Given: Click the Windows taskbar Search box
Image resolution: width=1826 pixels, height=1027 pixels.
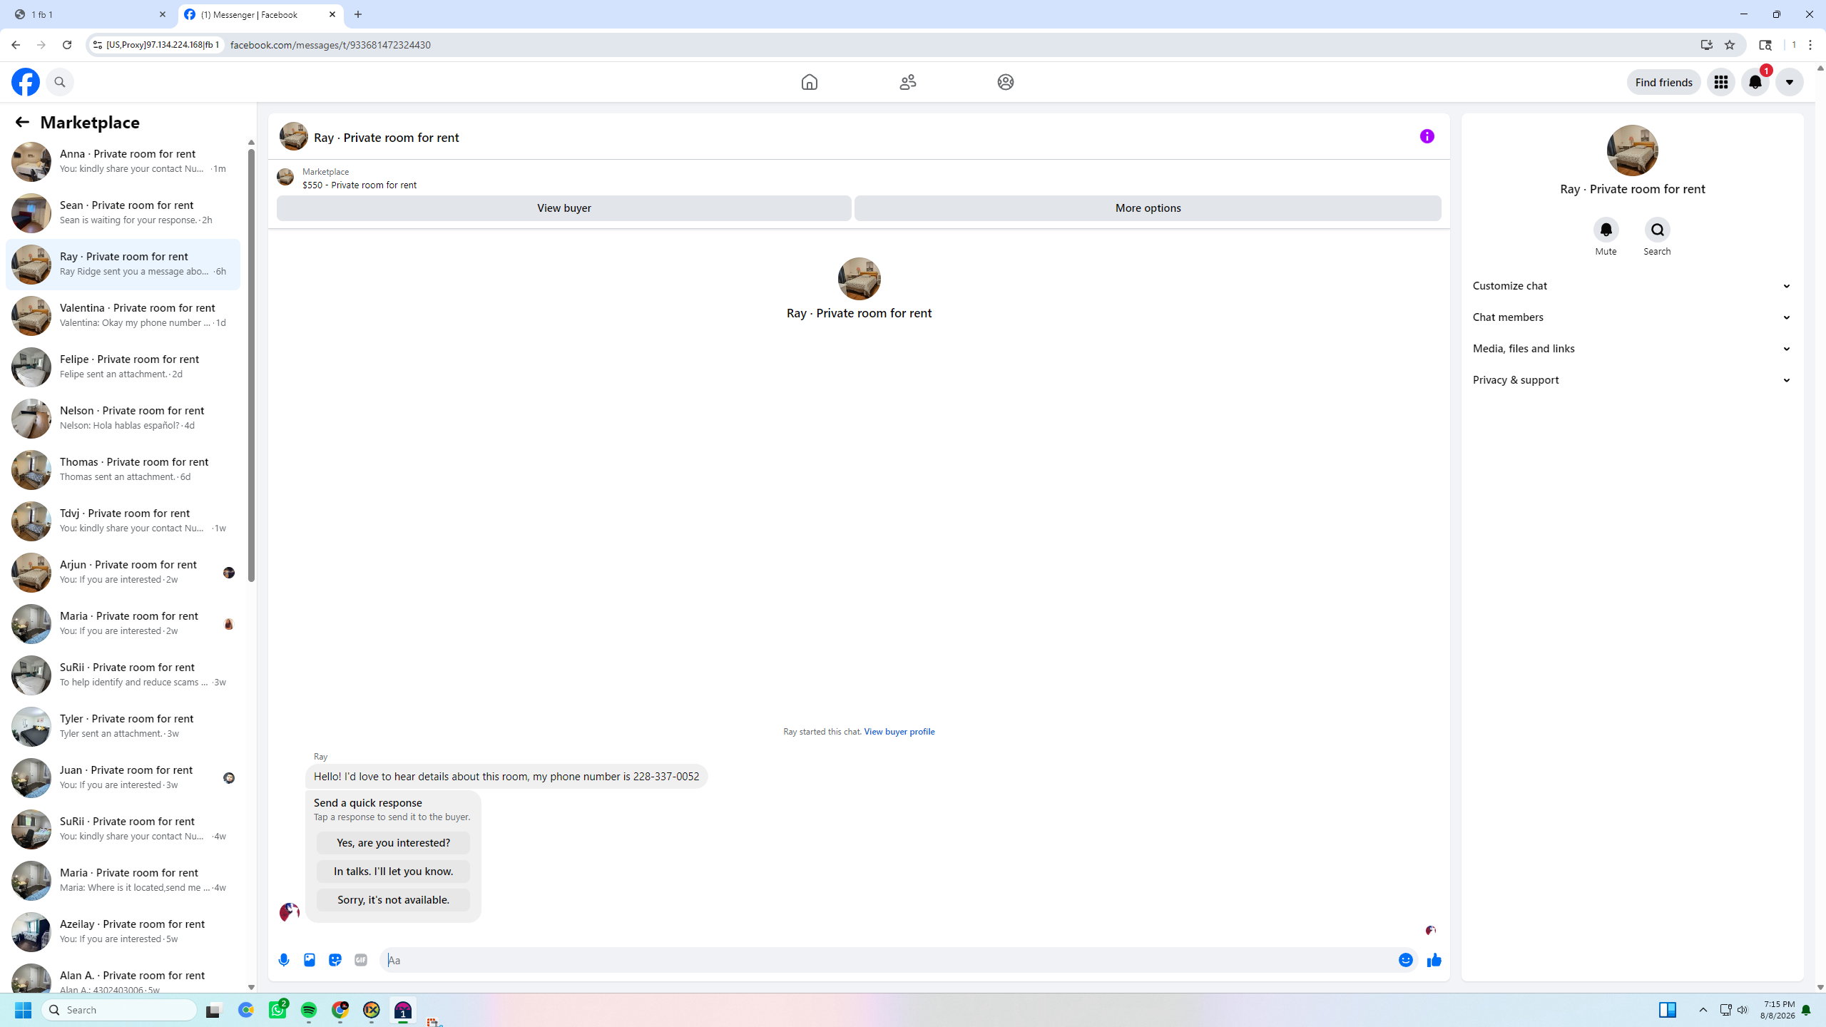Looking at the screenshot, I should (x=119, y=1010).
